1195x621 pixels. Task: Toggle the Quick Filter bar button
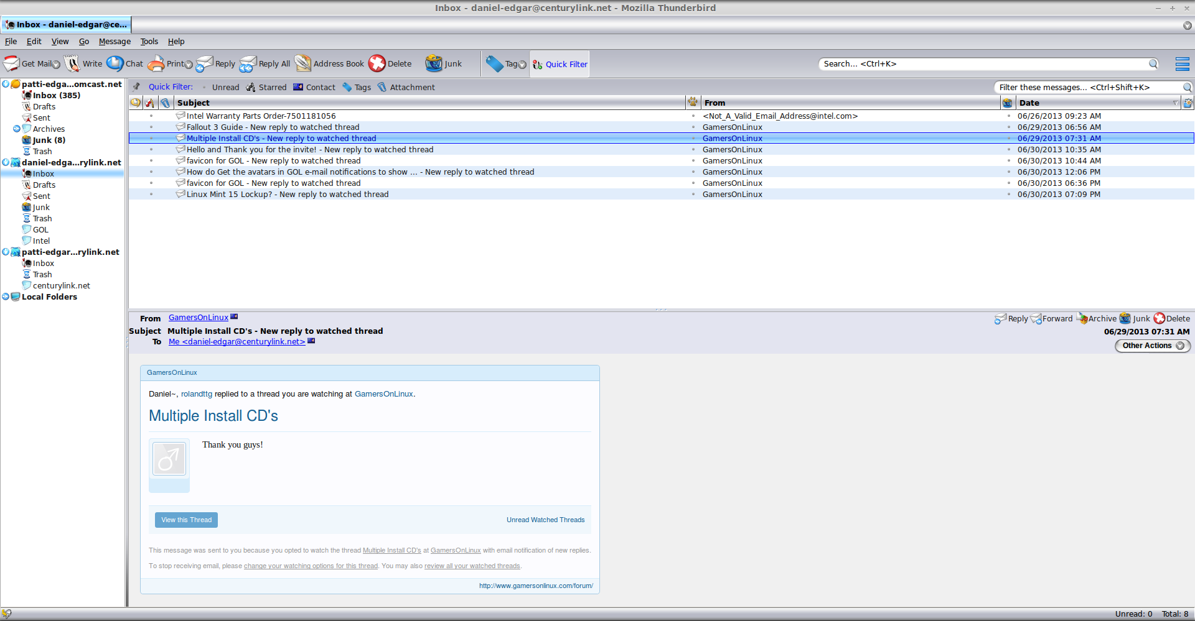(560, 64)
